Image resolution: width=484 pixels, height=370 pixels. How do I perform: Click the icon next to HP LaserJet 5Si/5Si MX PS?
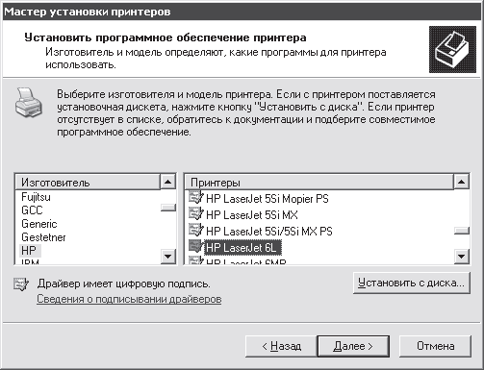pyautogui.click(x=196, y=231)
